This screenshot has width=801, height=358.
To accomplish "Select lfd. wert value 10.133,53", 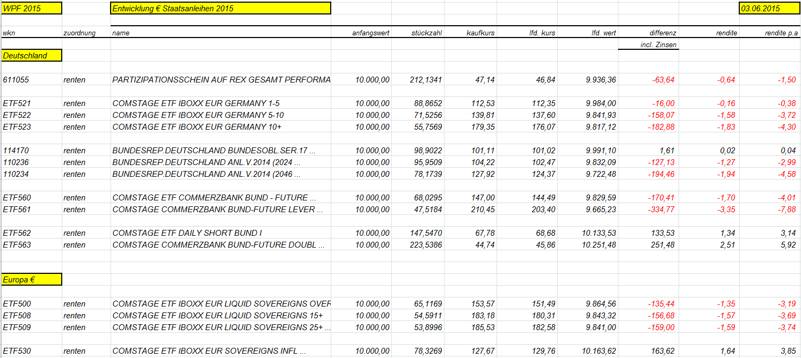I will 588,233.
